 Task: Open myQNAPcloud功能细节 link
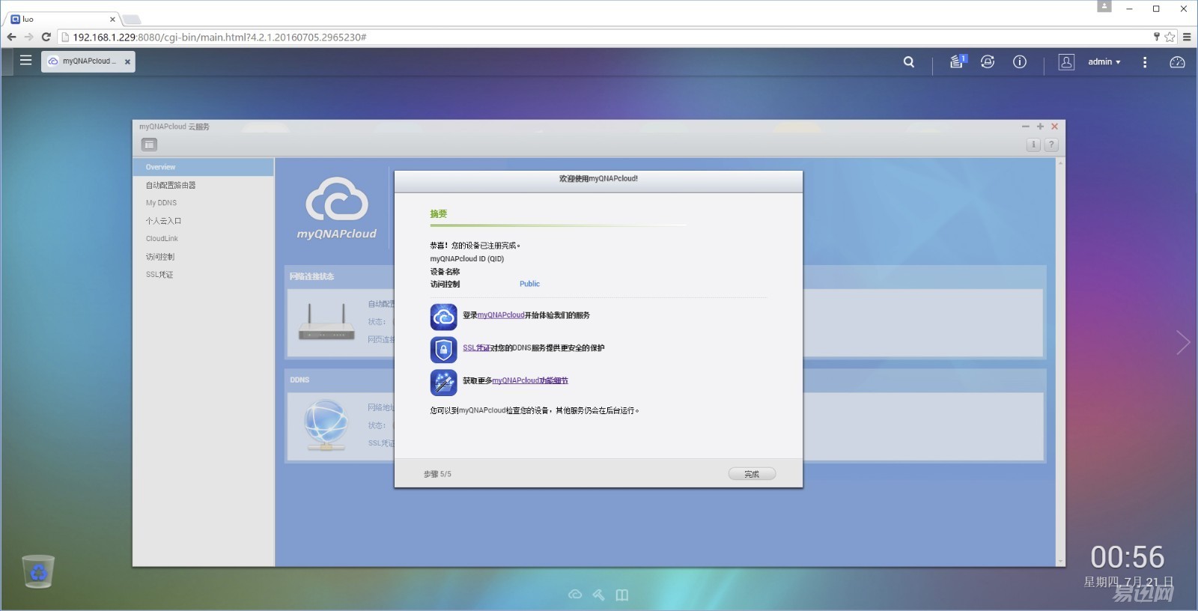[529, 381]
